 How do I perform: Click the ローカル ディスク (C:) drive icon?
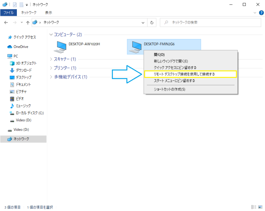pos(12,113)
